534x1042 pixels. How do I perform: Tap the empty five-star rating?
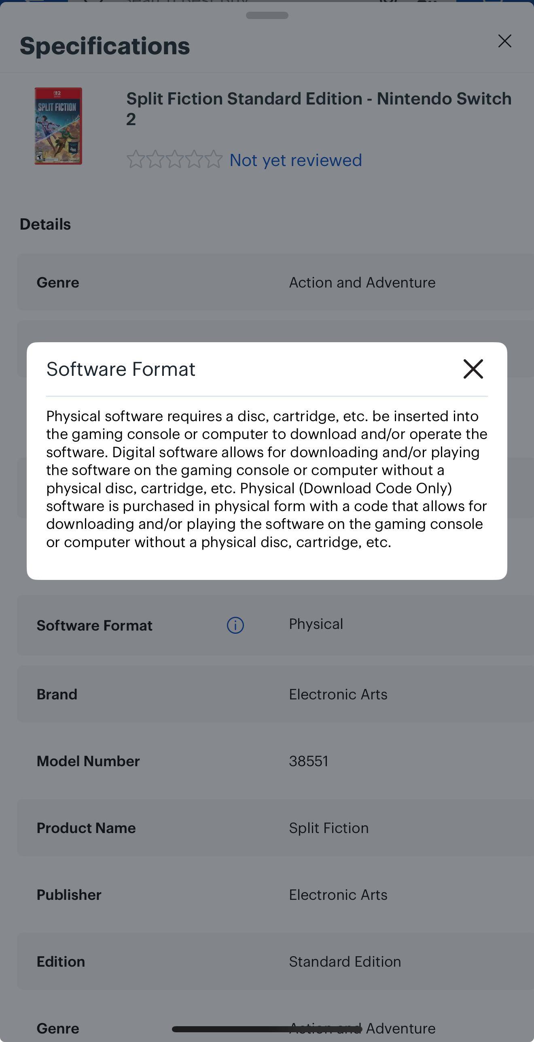(174, 159)
